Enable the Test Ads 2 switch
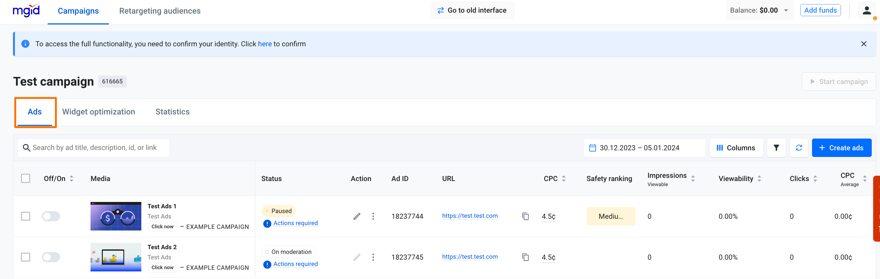The width and height of the screenshot is (880, 279). click(x=51, y=257)
